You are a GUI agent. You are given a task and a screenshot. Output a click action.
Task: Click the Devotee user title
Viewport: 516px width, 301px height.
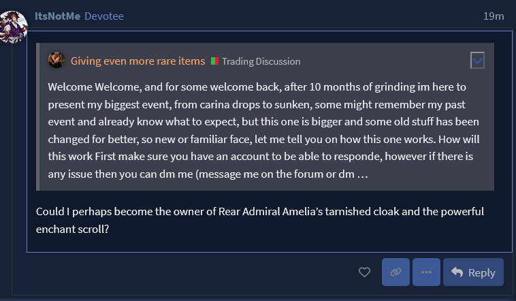coord(104,16)
